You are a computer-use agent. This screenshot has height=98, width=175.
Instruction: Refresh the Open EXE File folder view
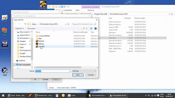pyautogui.click(x=68, y=24)
